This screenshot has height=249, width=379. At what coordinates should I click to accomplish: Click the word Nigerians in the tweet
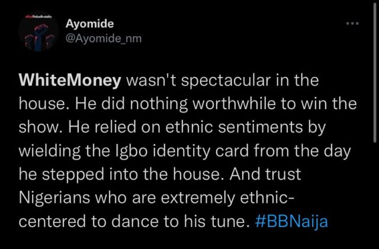tap(54, 198)
